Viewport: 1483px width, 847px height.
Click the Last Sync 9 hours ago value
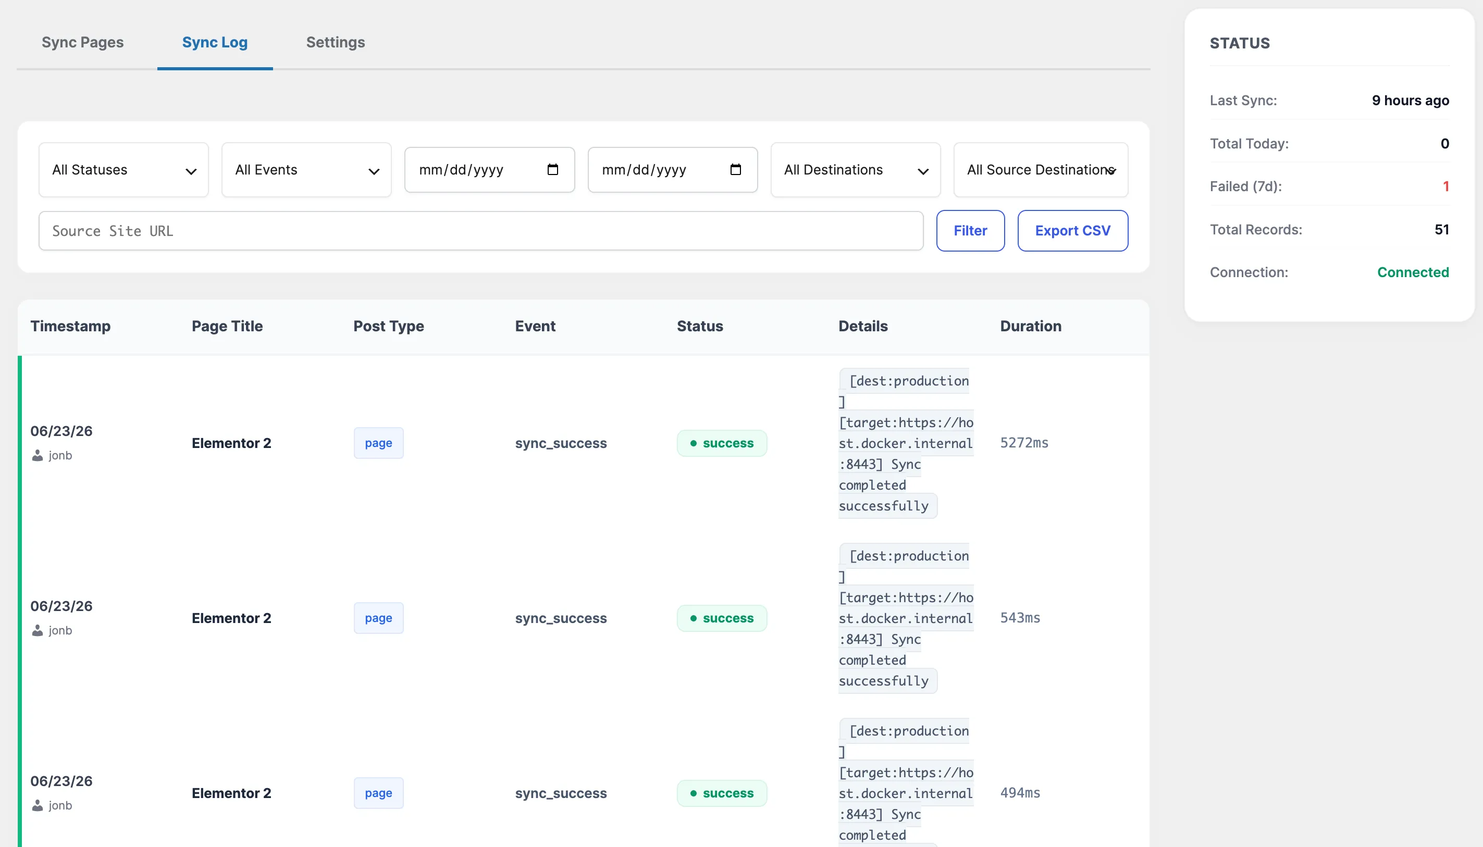point(1410,101)
